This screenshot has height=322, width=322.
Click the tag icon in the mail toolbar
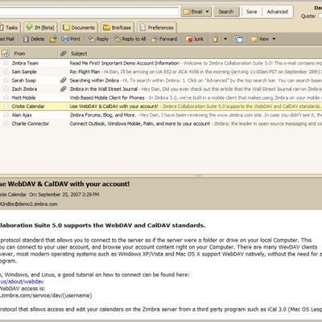pos(215,39)
